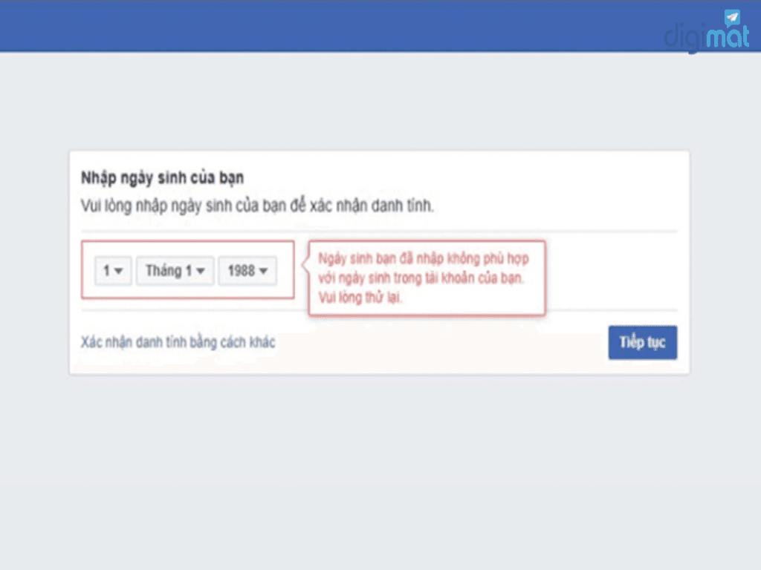Click the heading Nhập ngày sinh của bạn

click(x=162, y=178)
